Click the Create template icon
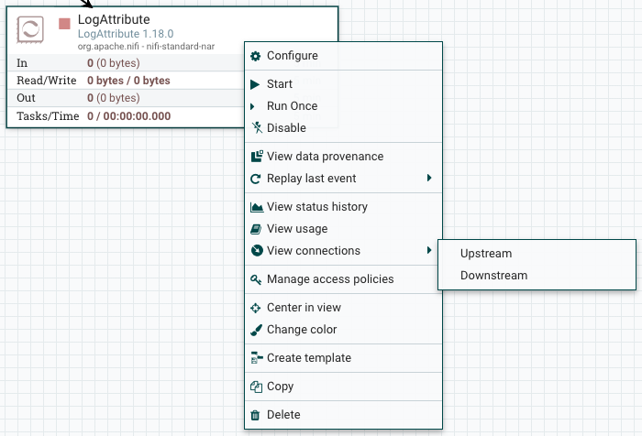The height and width of the screenshot is (436, 642). [257, 358]
